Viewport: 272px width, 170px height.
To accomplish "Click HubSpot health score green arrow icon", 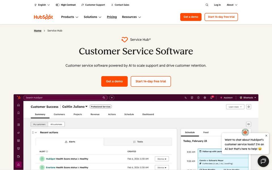I will point(42,159).
